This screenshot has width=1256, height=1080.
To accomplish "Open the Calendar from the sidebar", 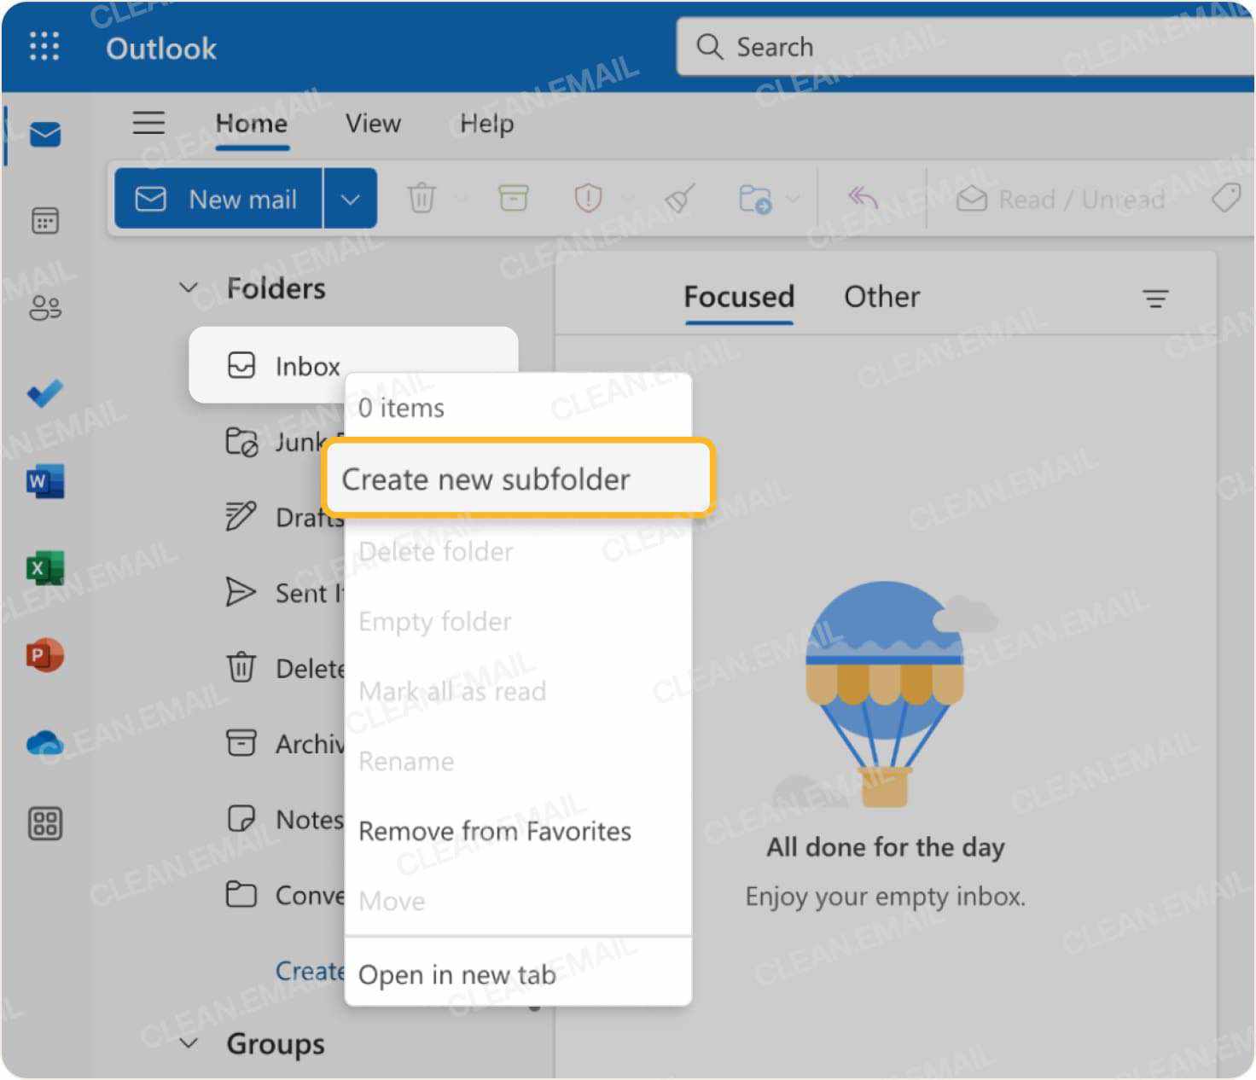I will point(44,221).
